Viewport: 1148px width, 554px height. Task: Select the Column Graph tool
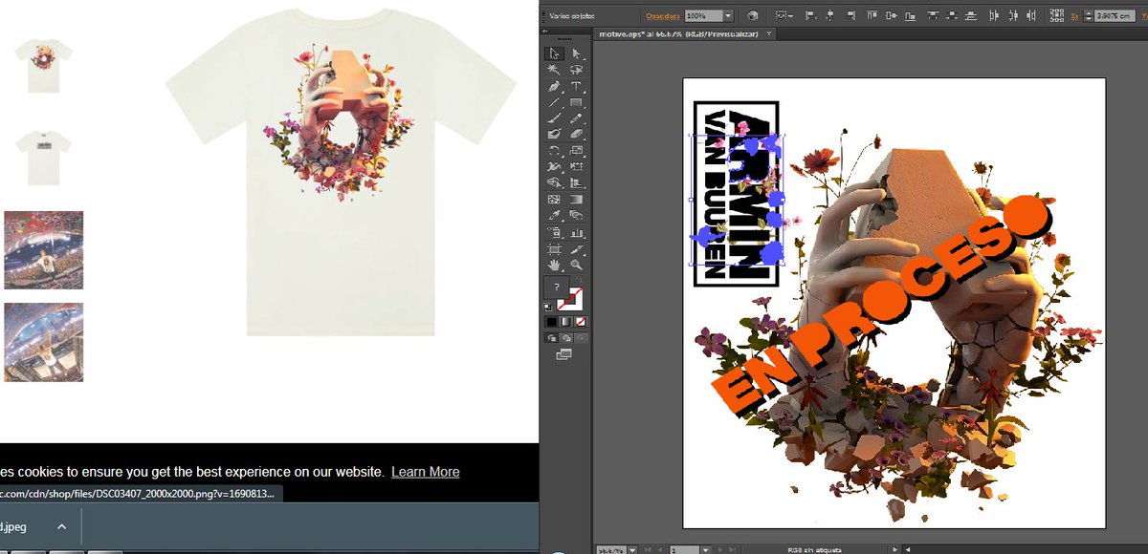click(576, 231)
